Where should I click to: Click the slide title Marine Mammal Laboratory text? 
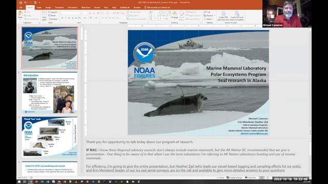[236, 68]
